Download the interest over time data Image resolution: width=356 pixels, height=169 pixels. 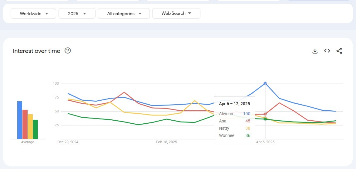pyautogui.click(x=315, y=51)
